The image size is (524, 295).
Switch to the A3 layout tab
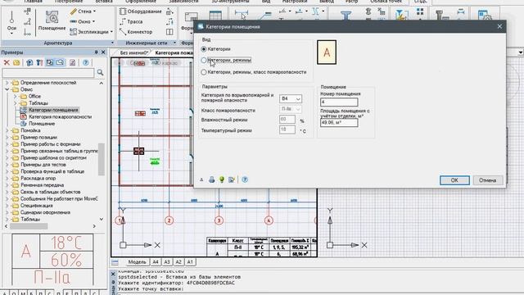167,262
